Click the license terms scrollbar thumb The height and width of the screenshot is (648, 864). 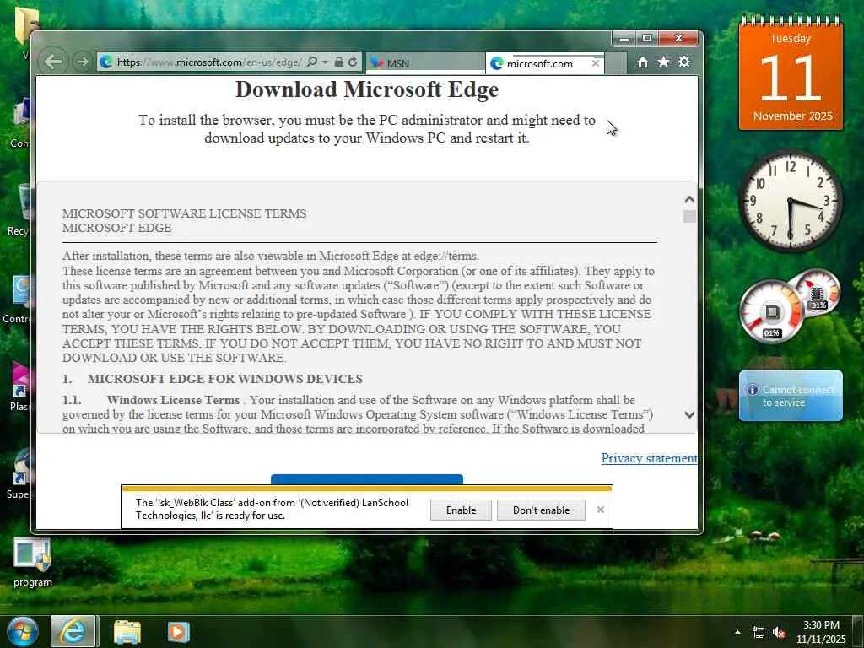click(x=689, y=217)
